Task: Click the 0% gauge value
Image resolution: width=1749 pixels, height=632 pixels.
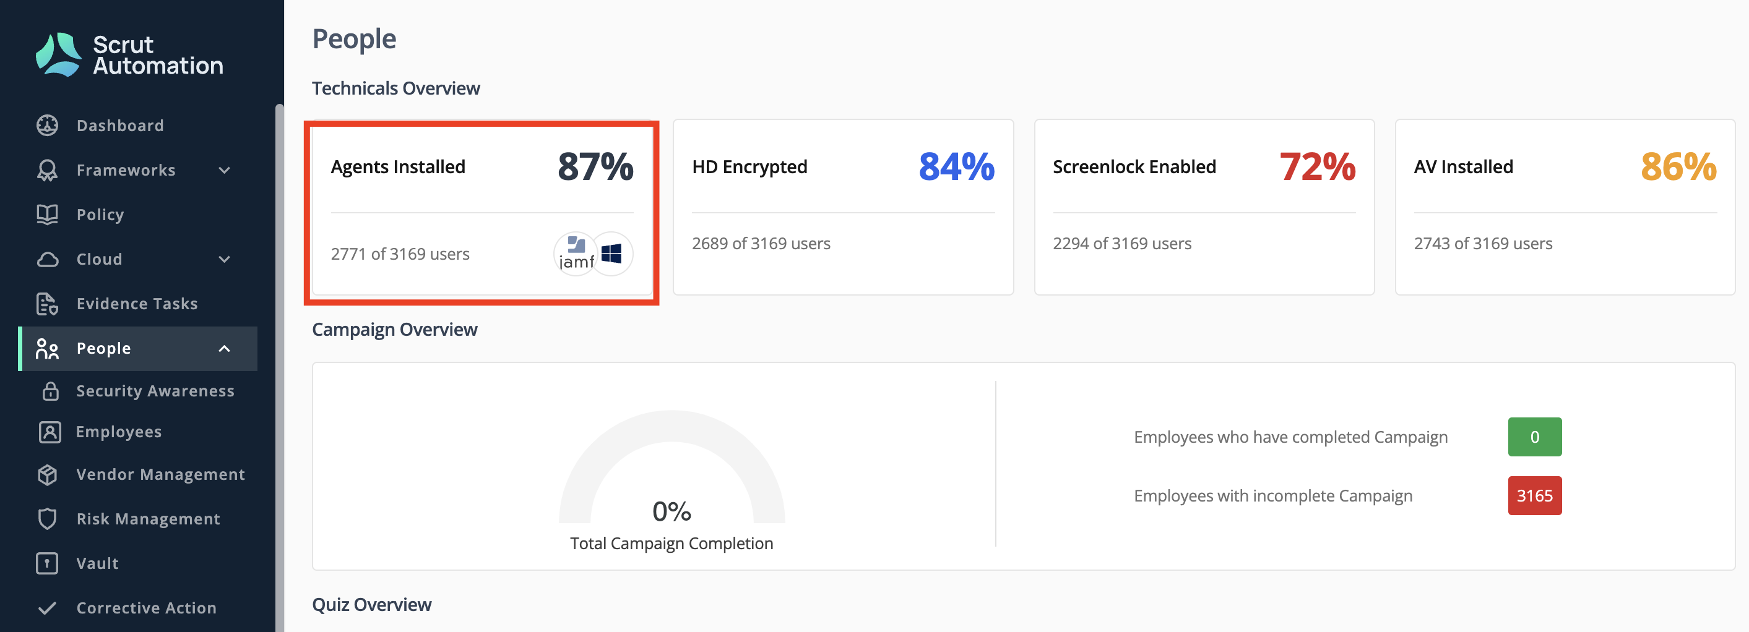Action: [672, 511]
